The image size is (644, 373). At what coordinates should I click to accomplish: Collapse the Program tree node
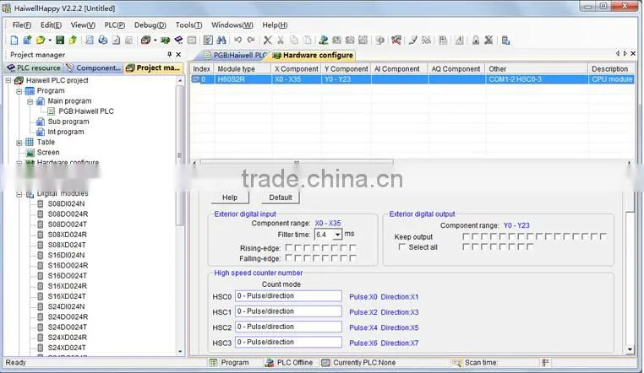pyautogui.click(x=19, y=91)
